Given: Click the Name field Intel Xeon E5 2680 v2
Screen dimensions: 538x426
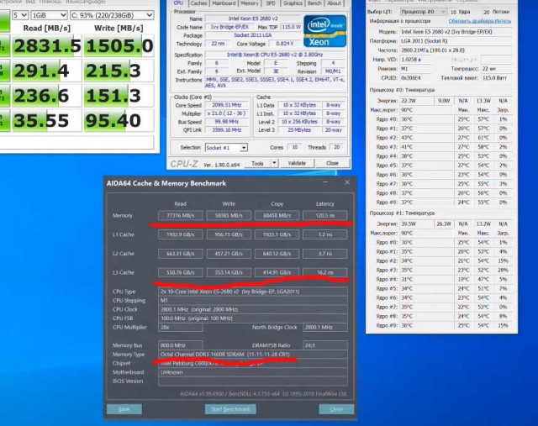Looking at the screenshot, I should (253, 18).
